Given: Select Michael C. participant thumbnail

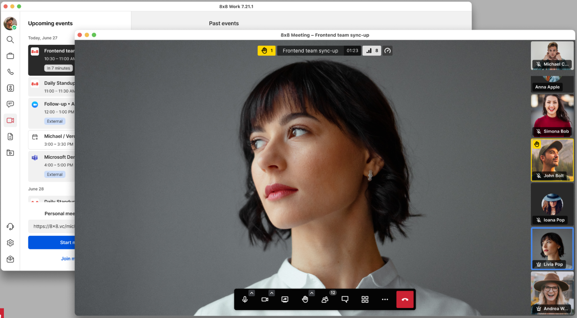Looking at the screenshot, I should (552, 56).
